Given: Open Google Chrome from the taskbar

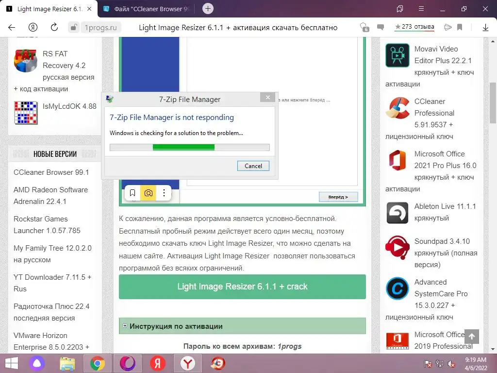Looking at the screenshot, I should [97, 363].
